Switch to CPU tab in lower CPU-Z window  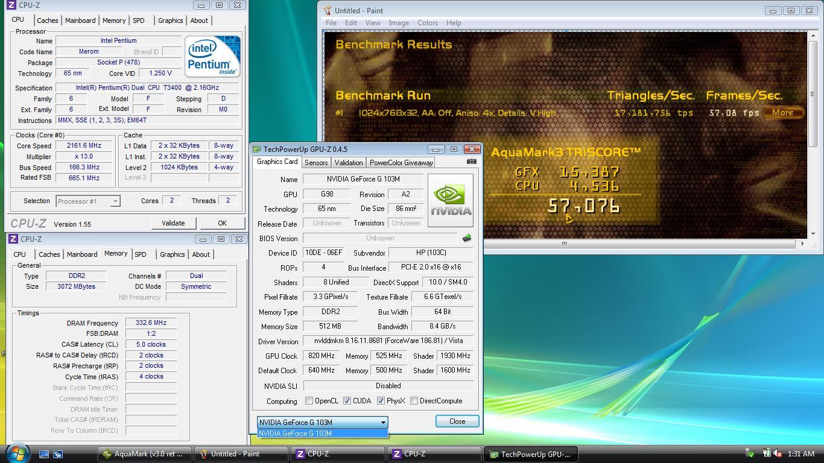(x=20, y=254)
